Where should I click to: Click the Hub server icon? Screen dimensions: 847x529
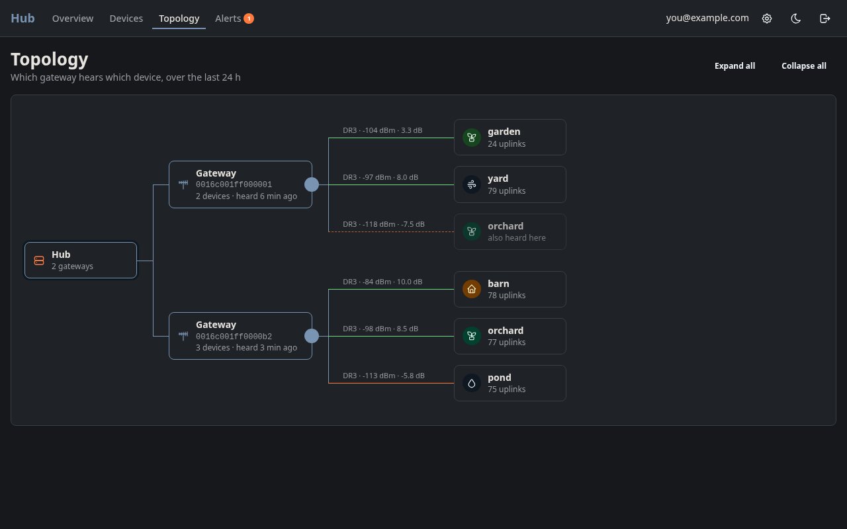click(39, 261)
